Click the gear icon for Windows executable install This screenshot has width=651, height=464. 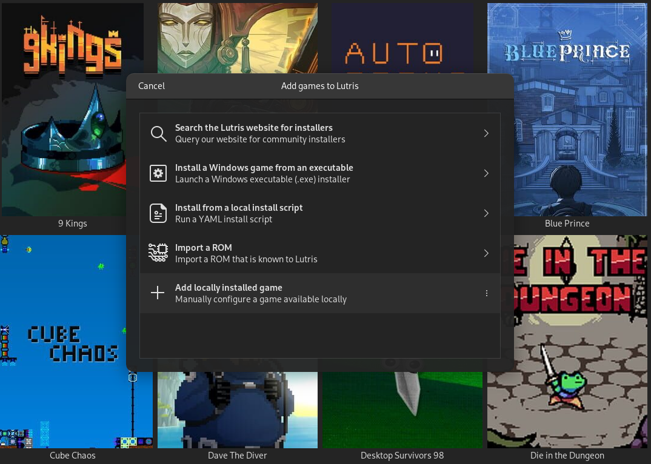pyautogui.click(x=158, y=173)
